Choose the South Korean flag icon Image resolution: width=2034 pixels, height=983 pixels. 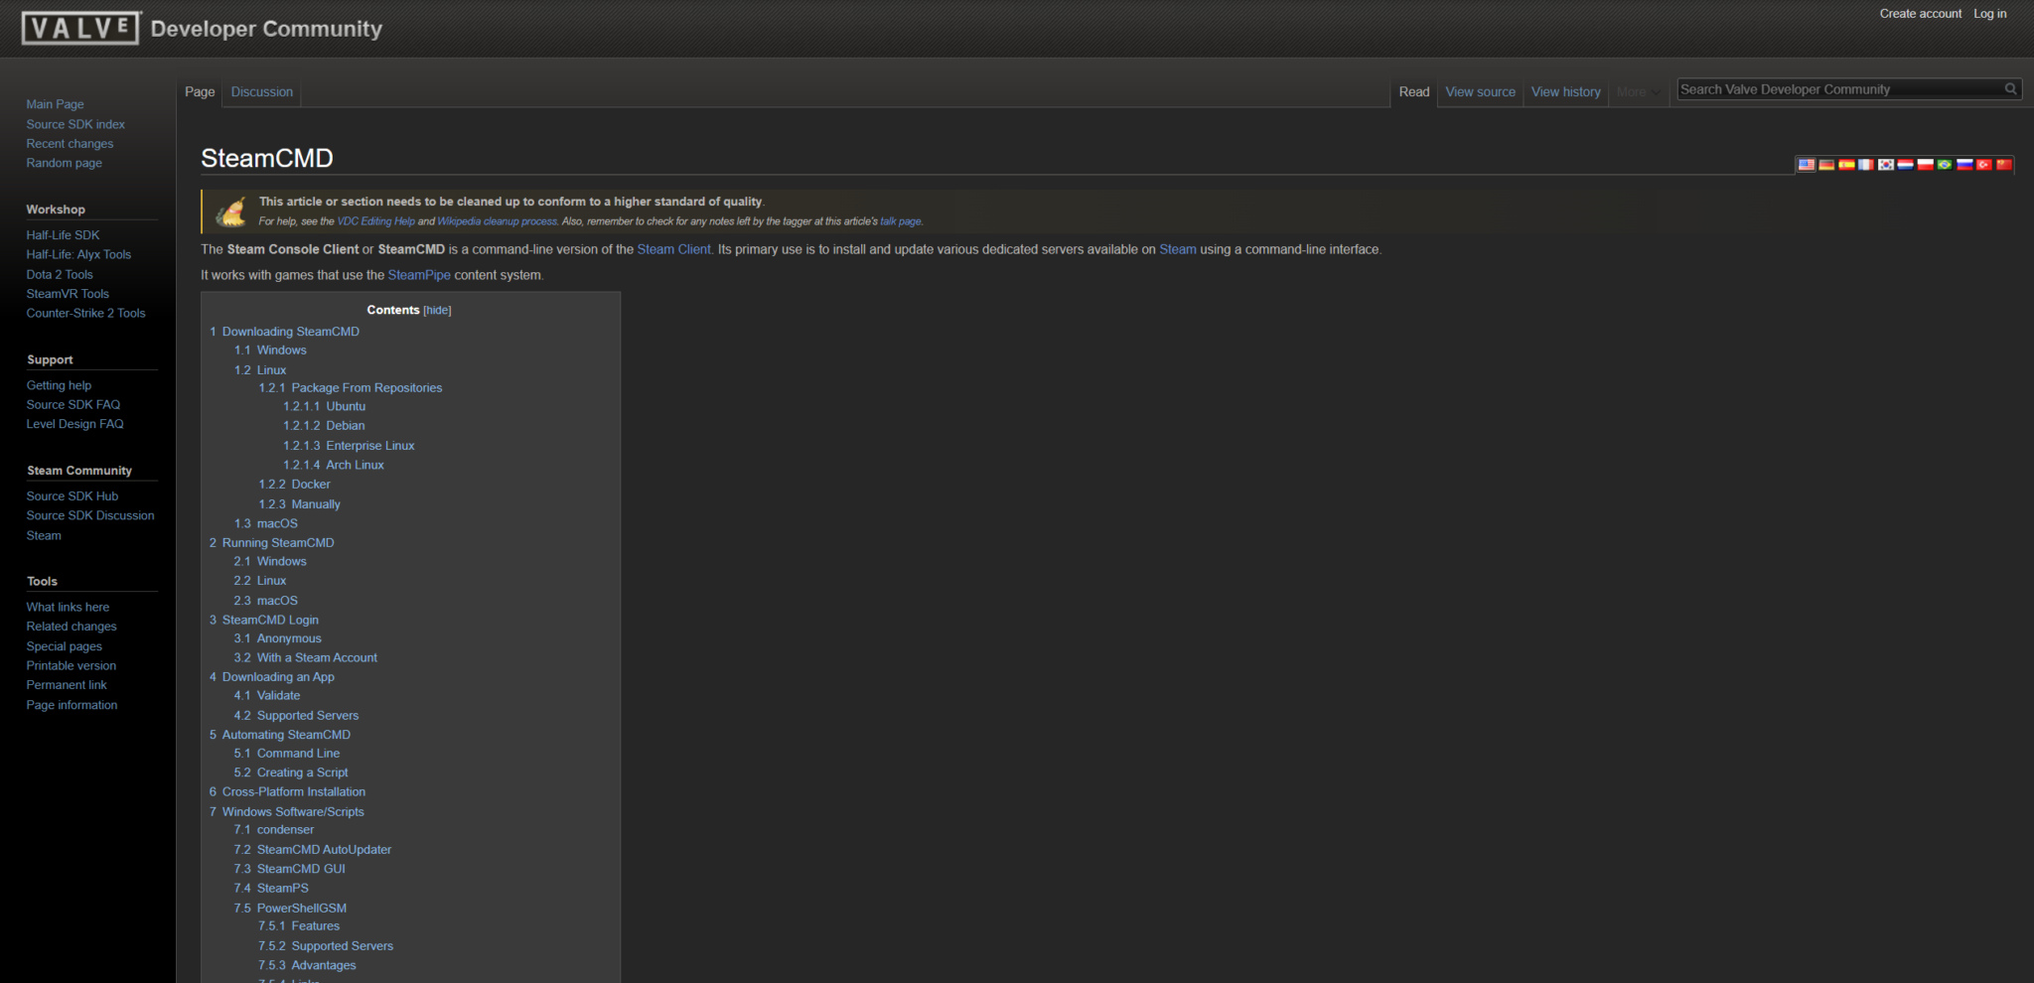tap(1885, 165)
